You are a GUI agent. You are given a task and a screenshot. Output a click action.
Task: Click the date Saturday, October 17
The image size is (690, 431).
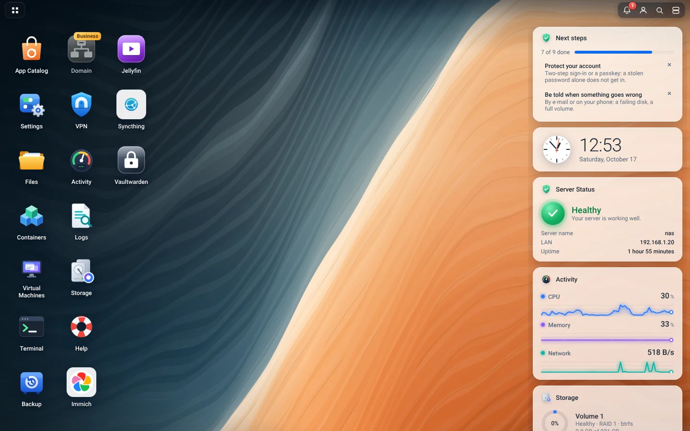pyautogui.click(x=608, y=159)
